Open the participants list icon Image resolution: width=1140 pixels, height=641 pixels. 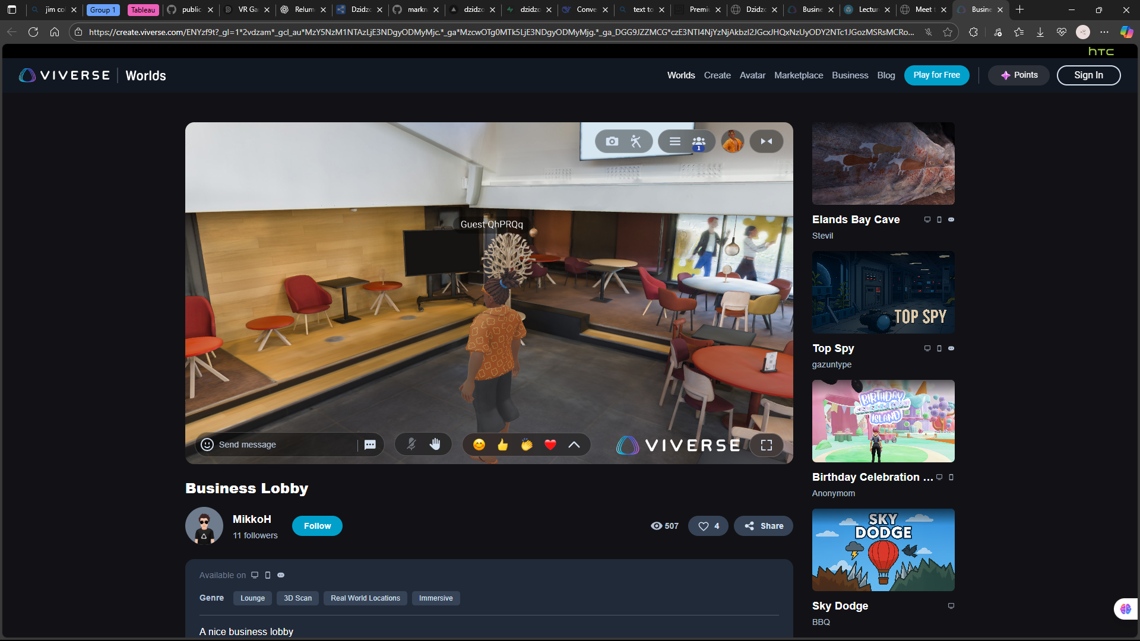(x=699, y=142)
